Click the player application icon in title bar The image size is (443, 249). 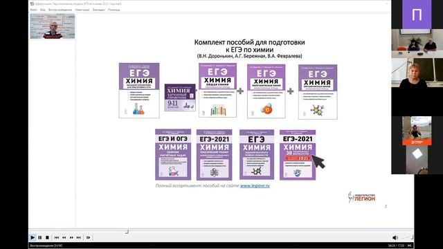32,3
